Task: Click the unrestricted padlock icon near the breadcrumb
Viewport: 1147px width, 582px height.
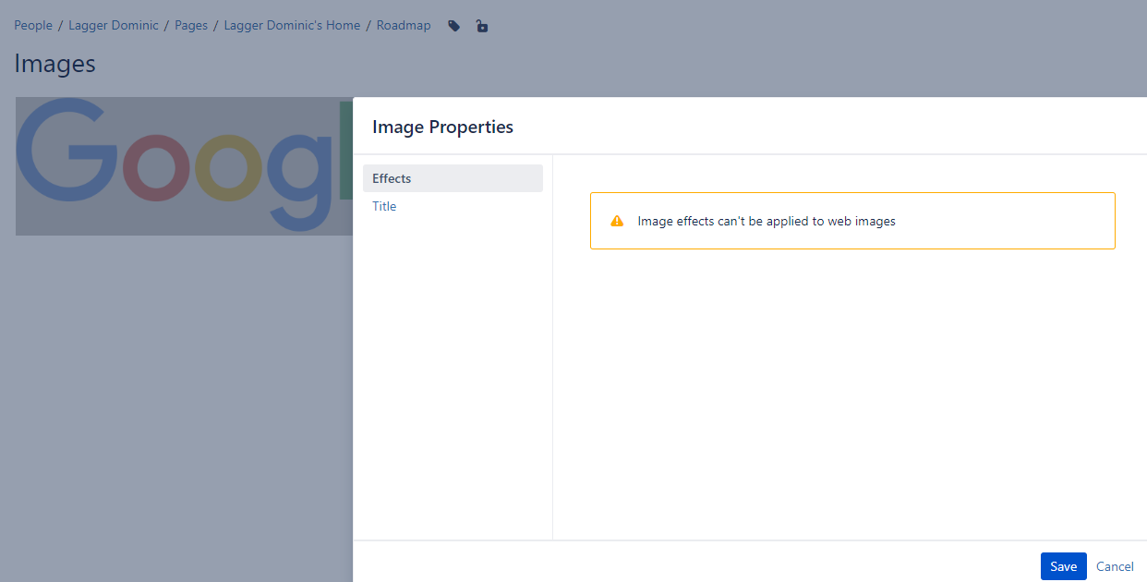Action: click(481, 26)
